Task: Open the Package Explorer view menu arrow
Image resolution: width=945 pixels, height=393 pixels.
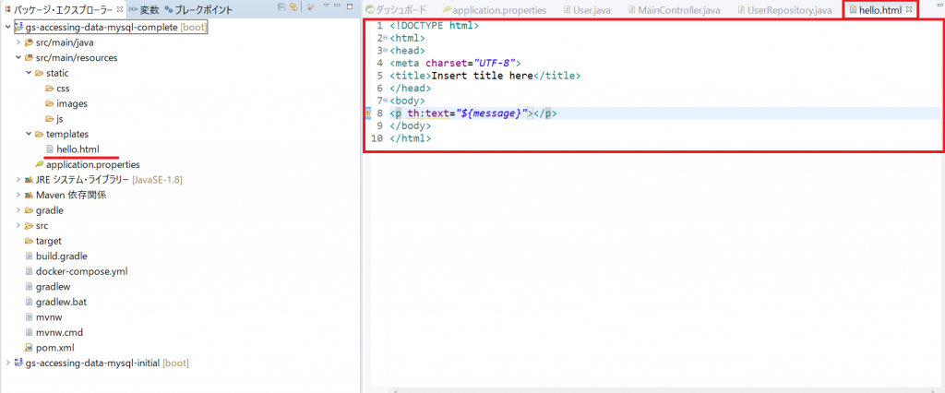Action: coord(324,8)
